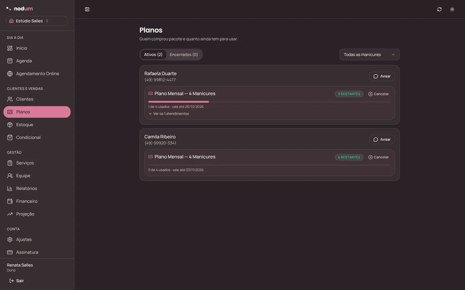This screenshot has width=465, height=290.
Task: Open Início dashboard icon in sidebar
Action: click(10, 48)
